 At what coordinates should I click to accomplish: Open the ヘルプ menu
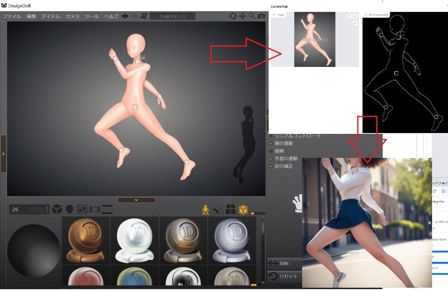(x=111, y=16)
